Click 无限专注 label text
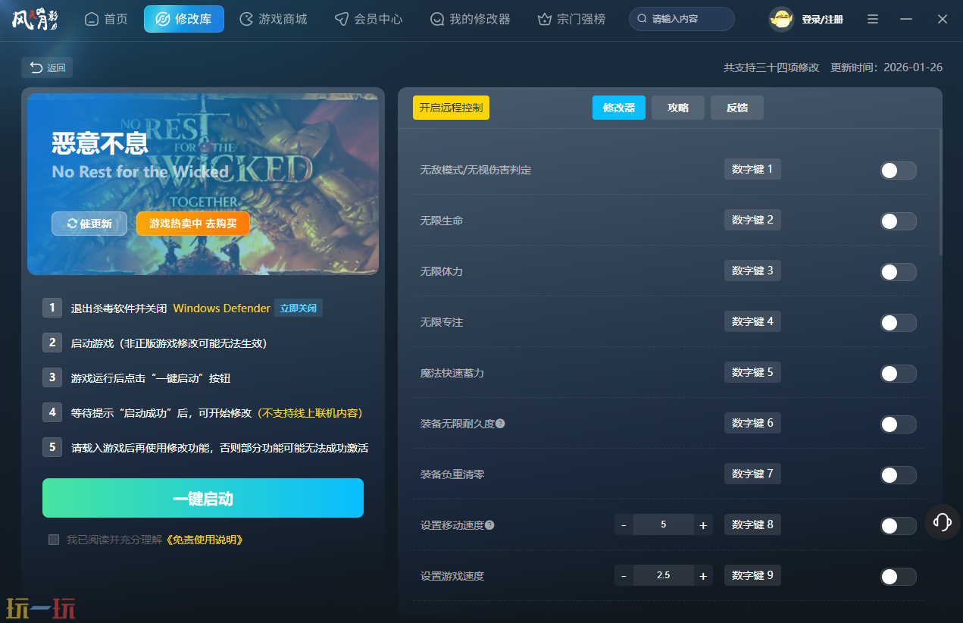This screenshot has width=963, height=623. pos(442,323)
